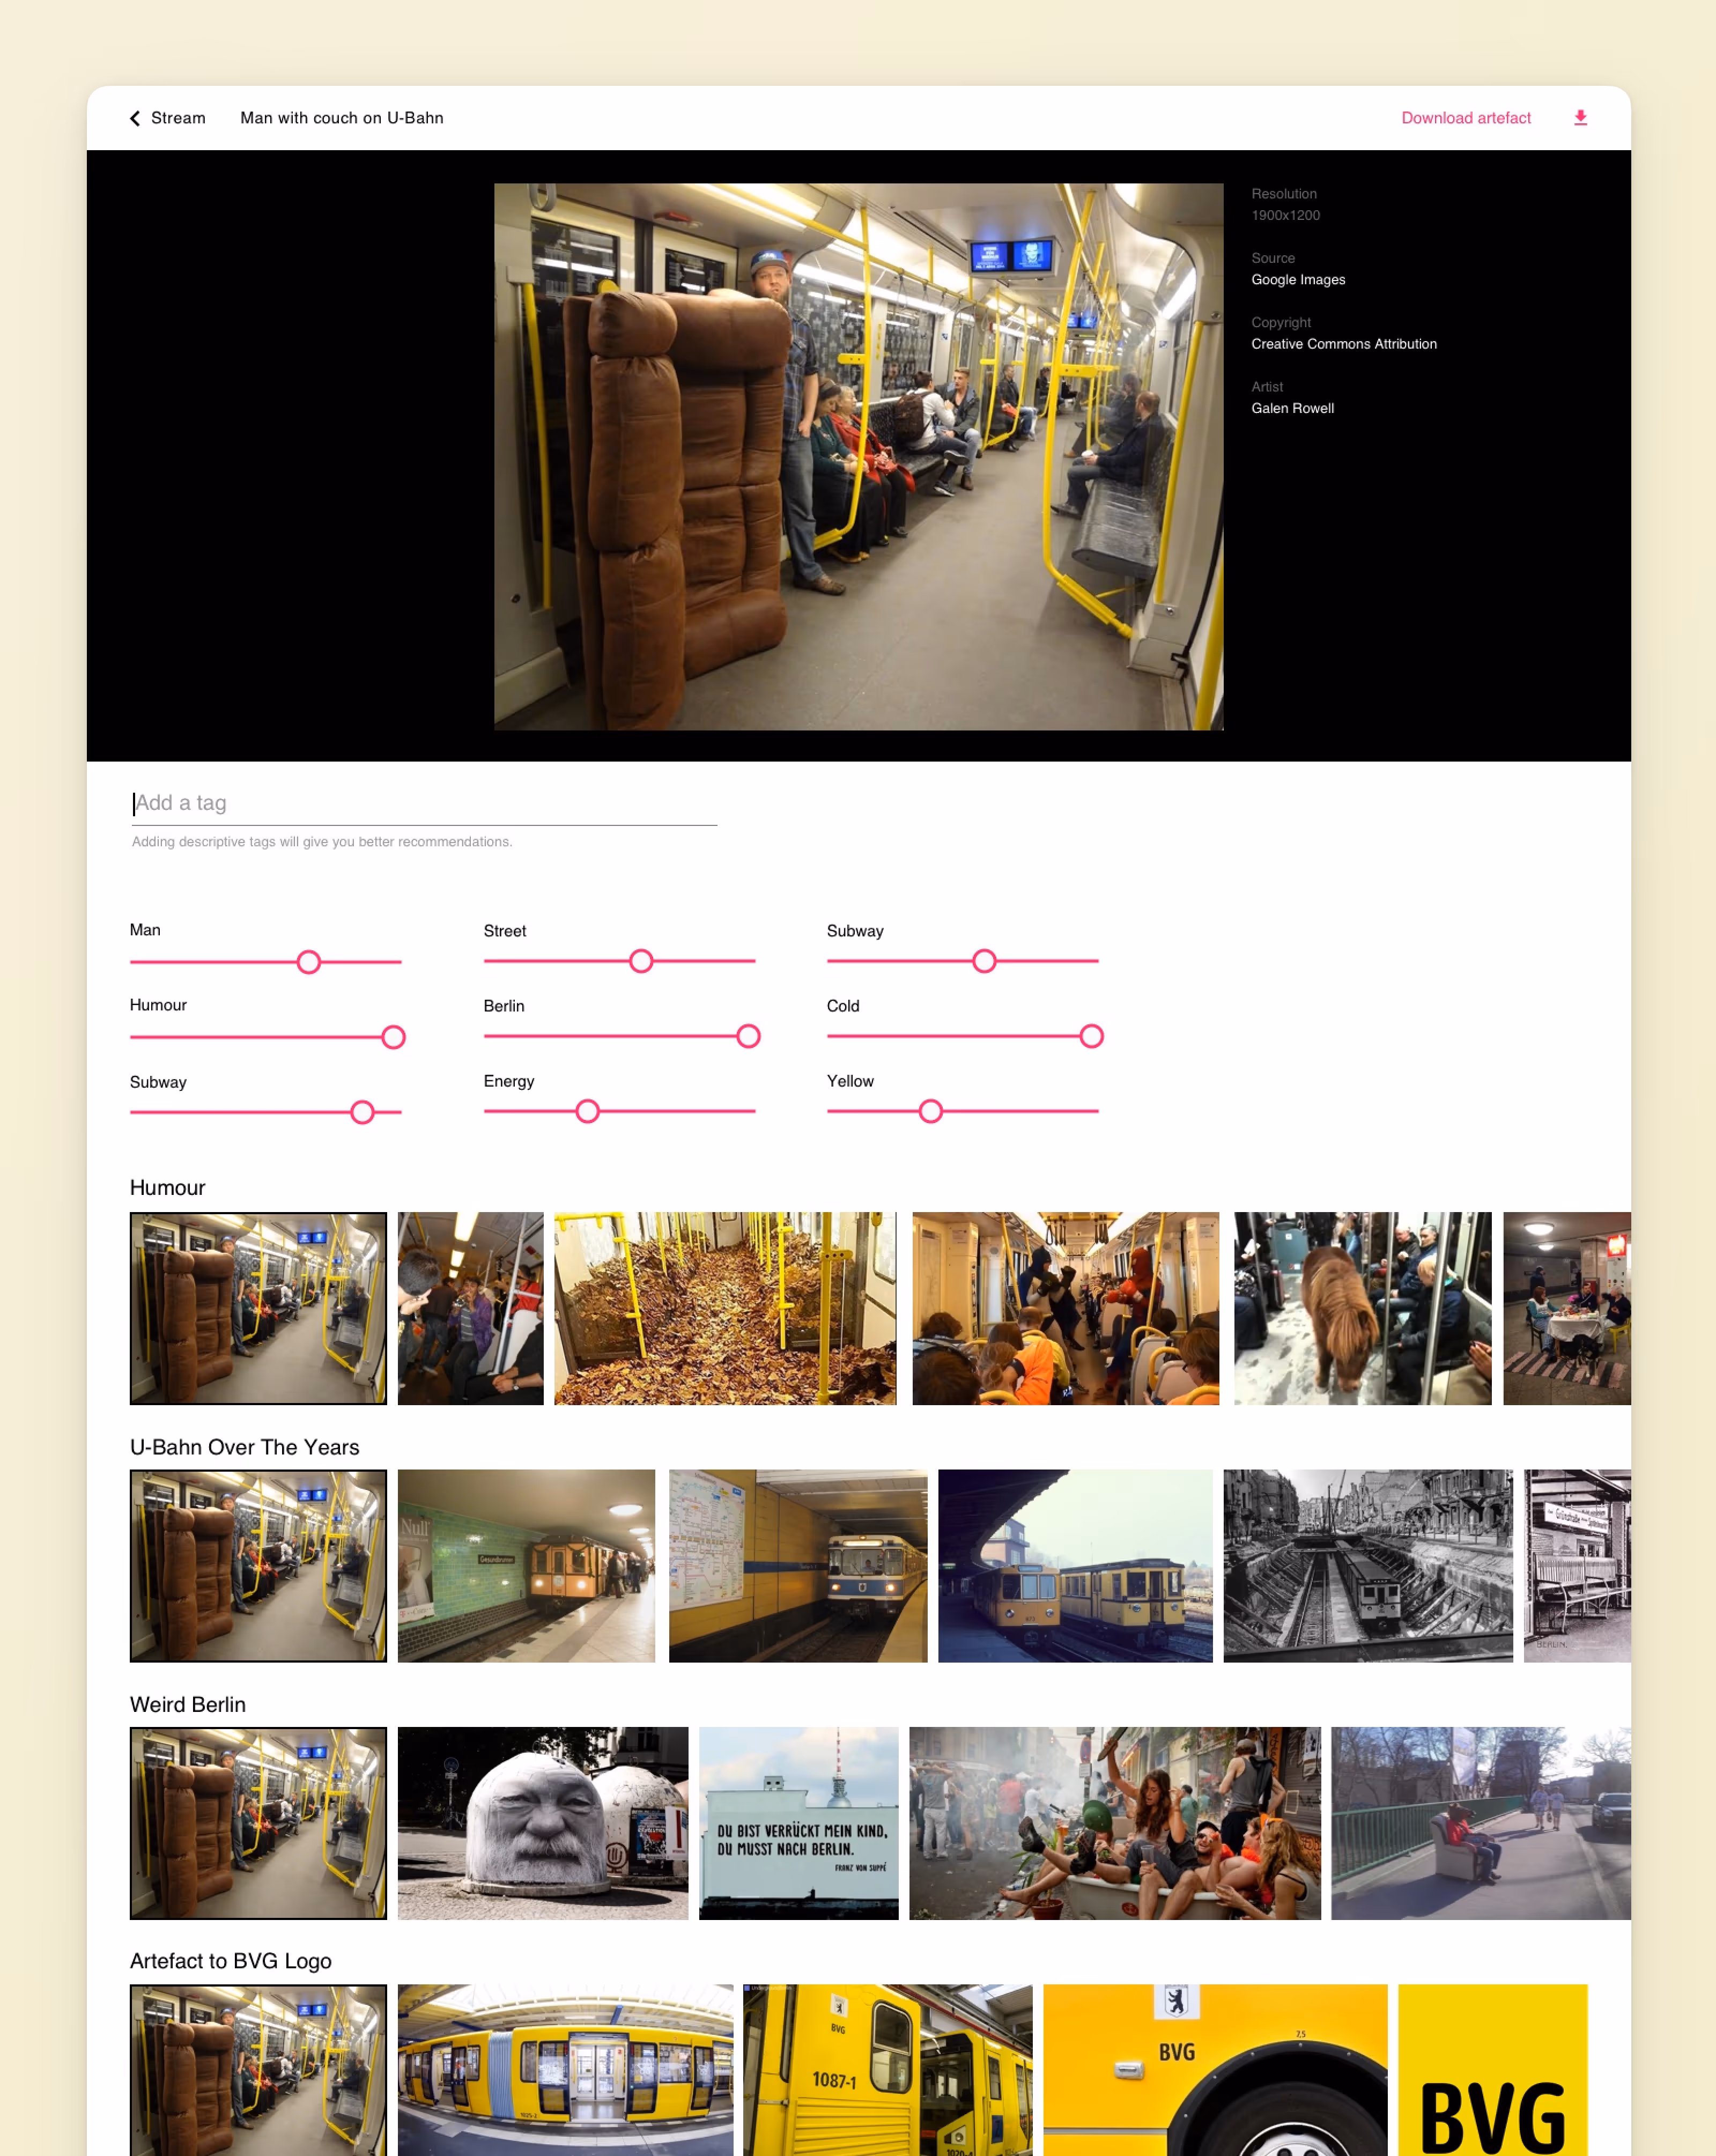Click the Yellow slider handle
The image size is (1716, 2156).
point(930,1111)
